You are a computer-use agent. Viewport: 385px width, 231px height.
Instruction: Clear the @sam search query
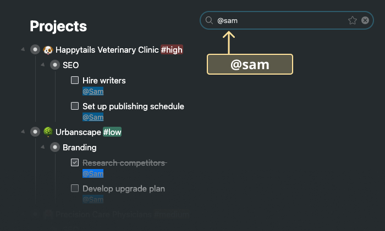coord(365,20)
